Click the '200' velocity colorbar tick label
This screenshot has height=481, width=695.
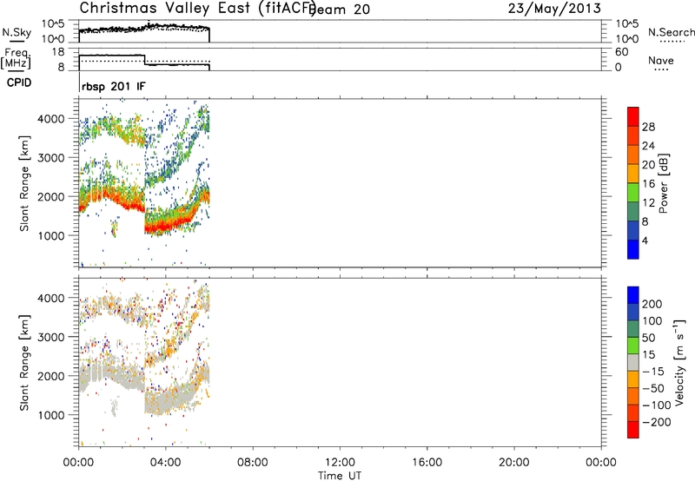tap(652, 304)
